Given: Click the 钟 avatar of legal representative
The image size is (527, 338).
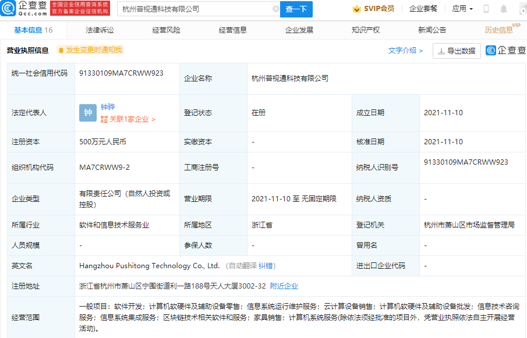Looking at the screenshot, I should (x=87, y=113).
